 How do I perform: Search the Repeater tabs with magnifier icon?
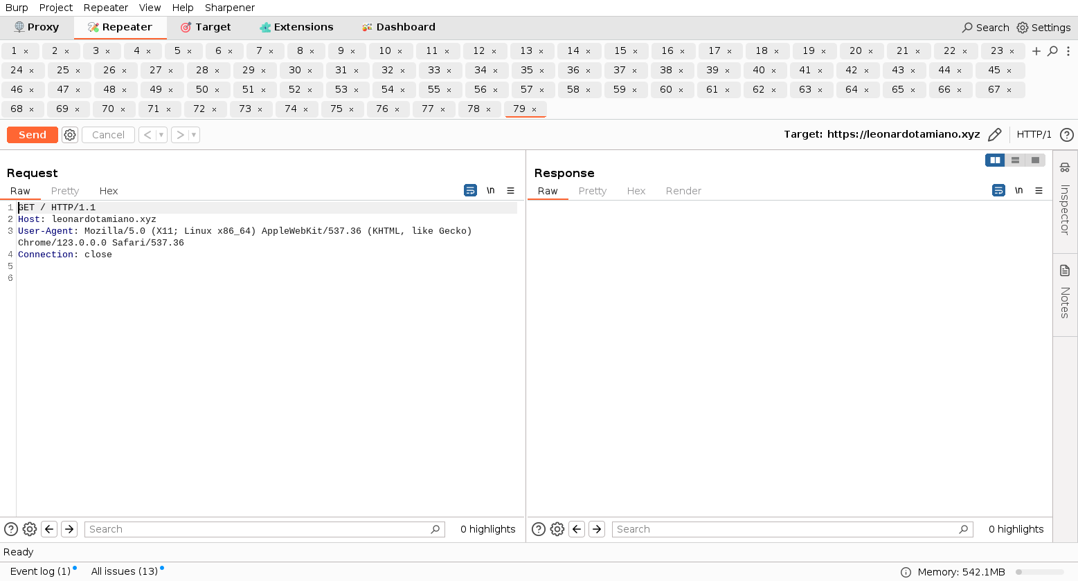(x=1052, y=51)
